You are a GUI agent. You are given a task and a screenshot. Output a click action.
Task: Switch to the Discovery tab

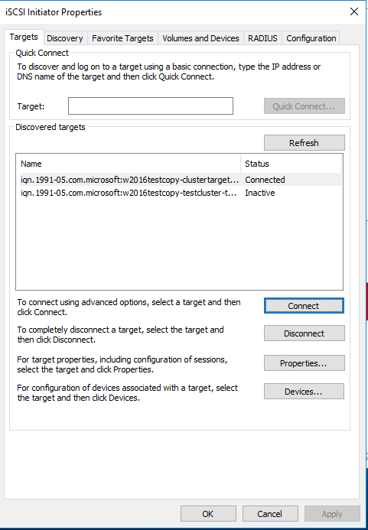tap(65, 38)
